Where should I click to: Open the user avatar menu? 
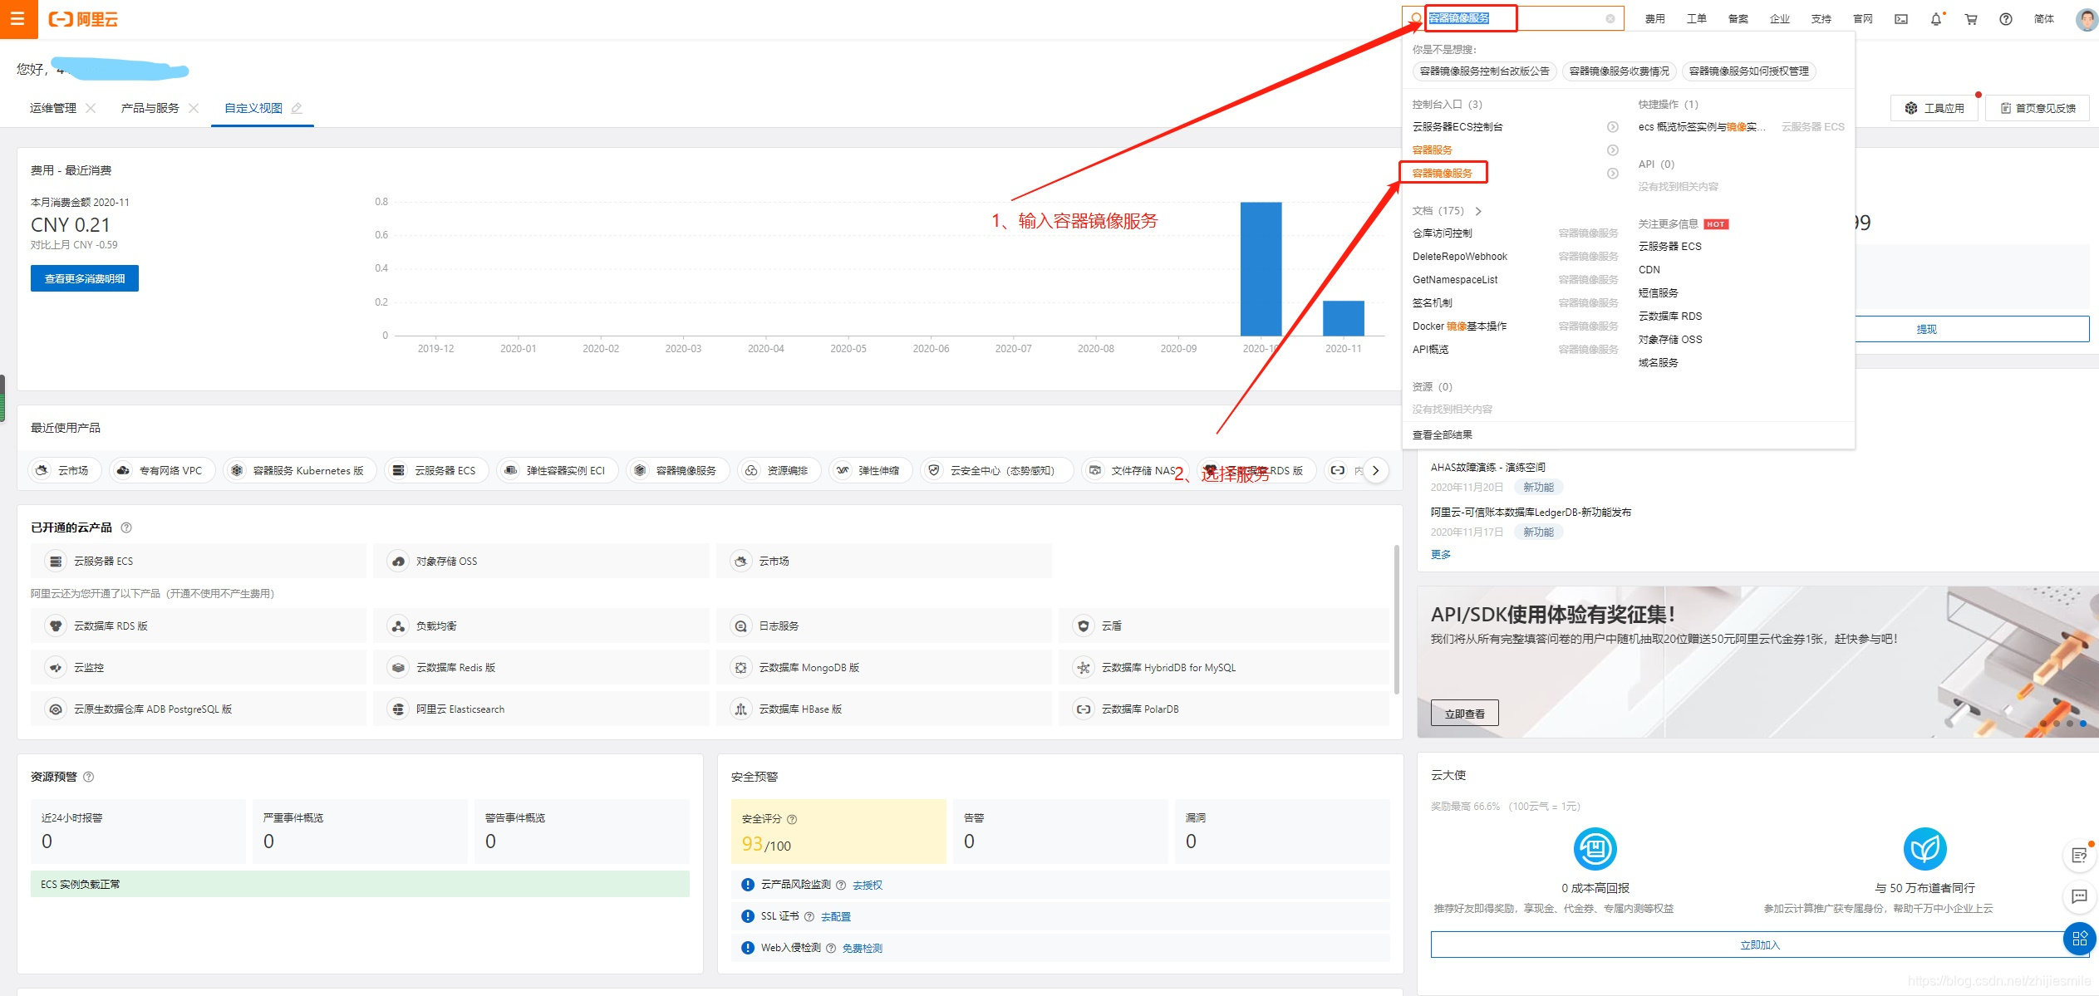2086,19
